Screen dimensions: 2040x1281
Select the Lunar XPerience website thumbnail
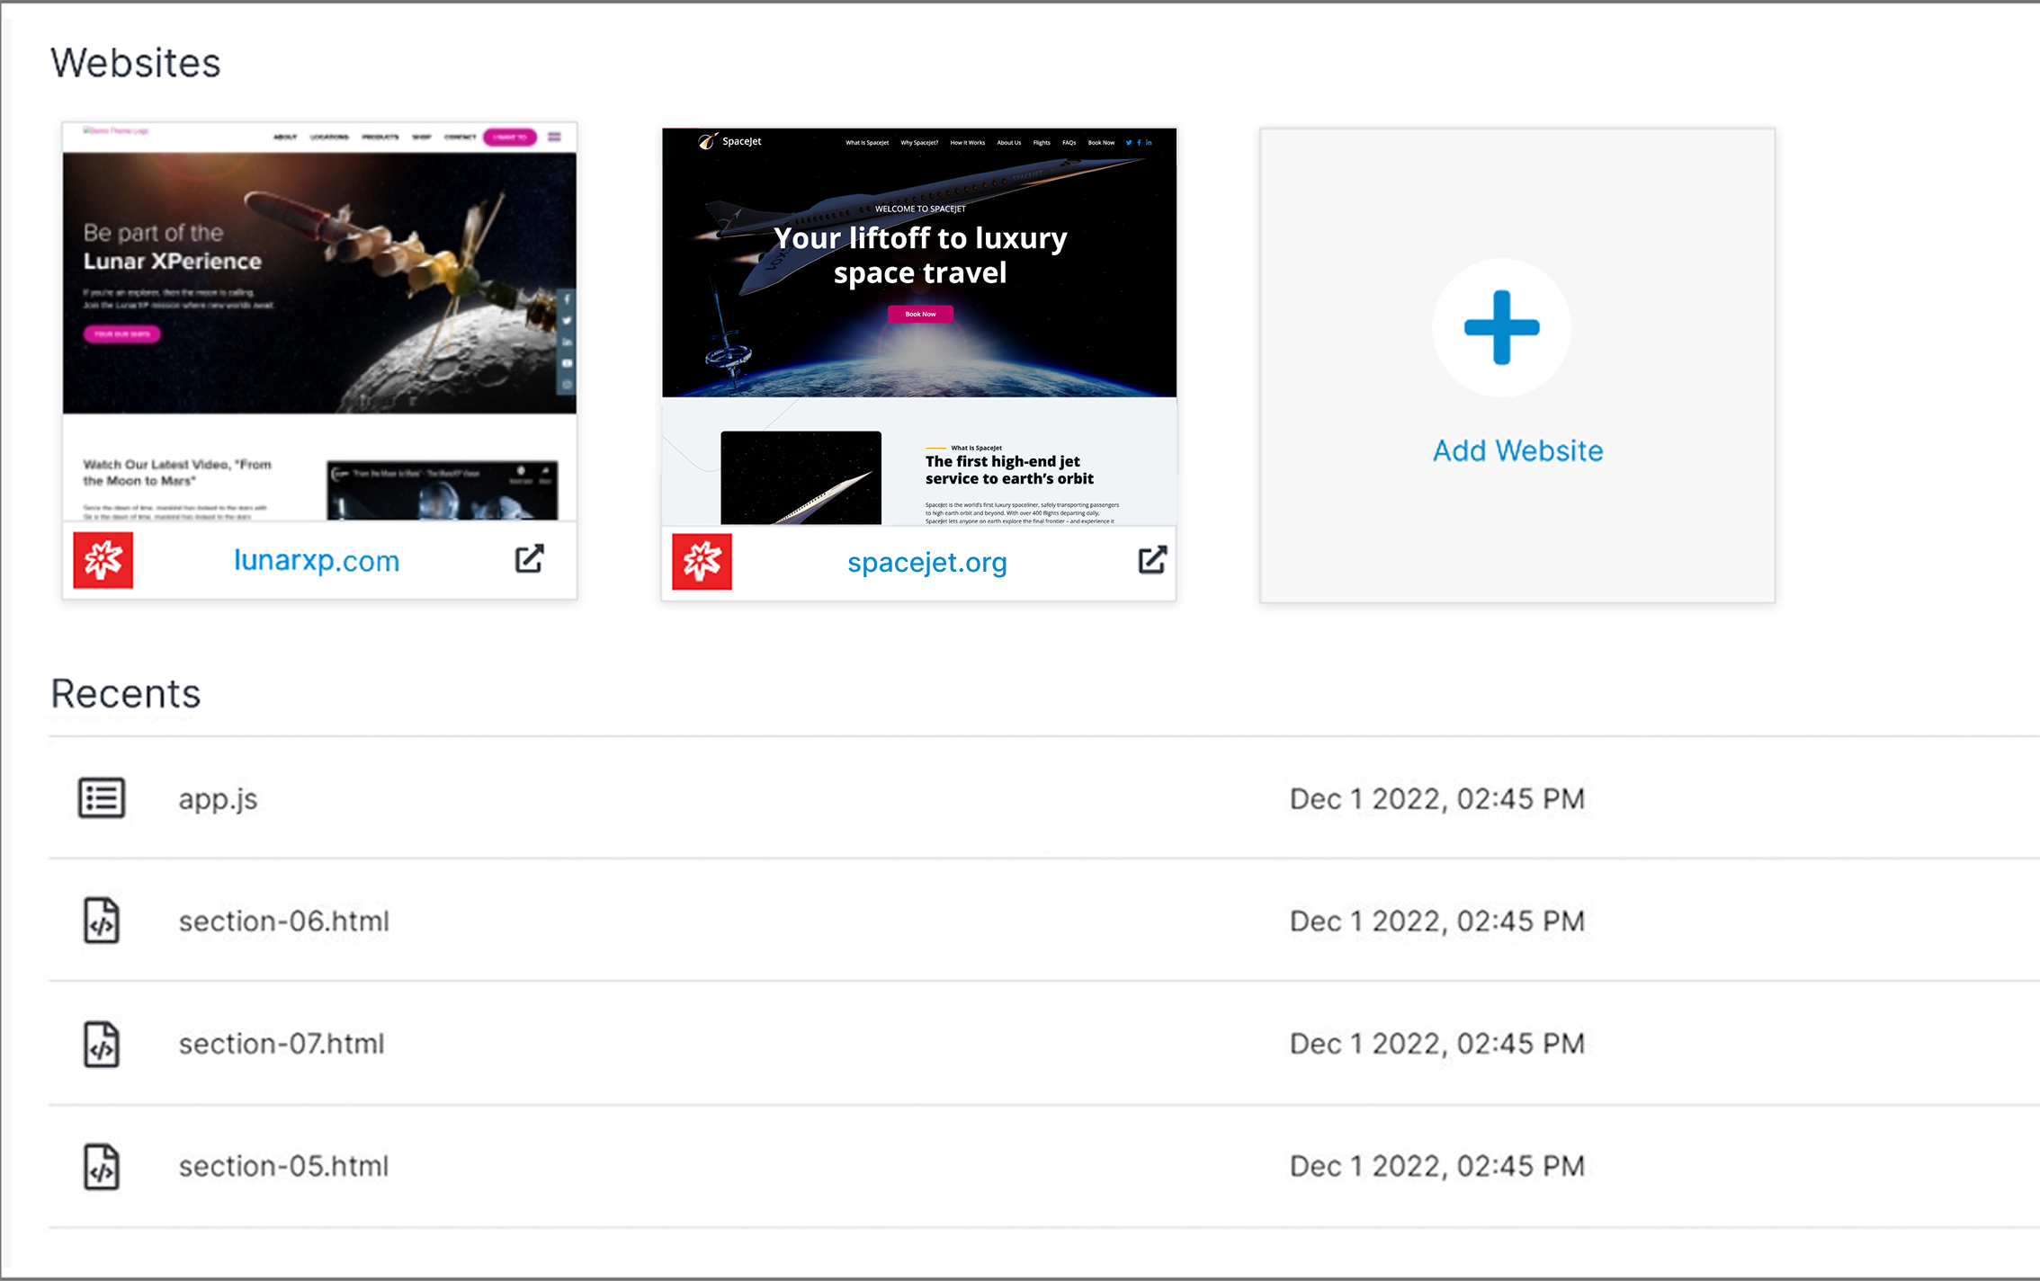pyautogui.click(x=319, y=322)
